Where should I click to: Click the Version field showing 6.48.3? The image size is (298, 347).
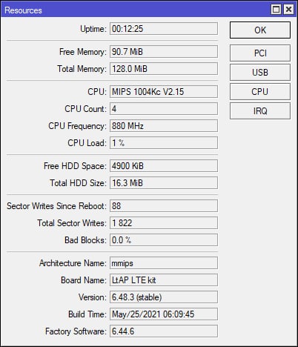164,297
